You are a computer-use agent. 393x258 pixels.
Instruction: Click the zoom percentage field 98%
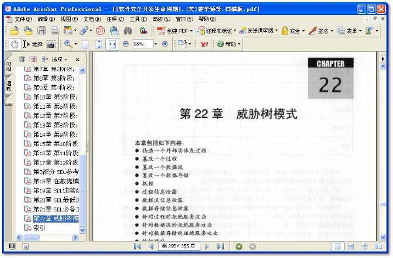(x=143, y=44)
